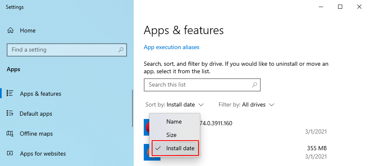Image resolution: width=369 pixels, height=166 pixels.
Task: Click the Home icon in sidebar
Action: point(10,30)
